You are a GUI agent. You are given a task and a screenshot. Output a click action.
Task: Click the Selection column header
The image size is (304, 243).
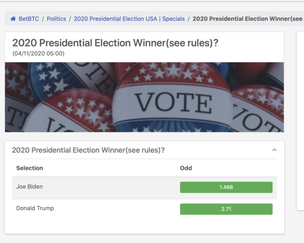pos(29,168)
